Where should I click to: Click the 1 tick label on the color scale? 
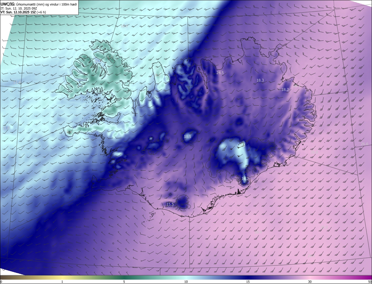coord(62,282)
